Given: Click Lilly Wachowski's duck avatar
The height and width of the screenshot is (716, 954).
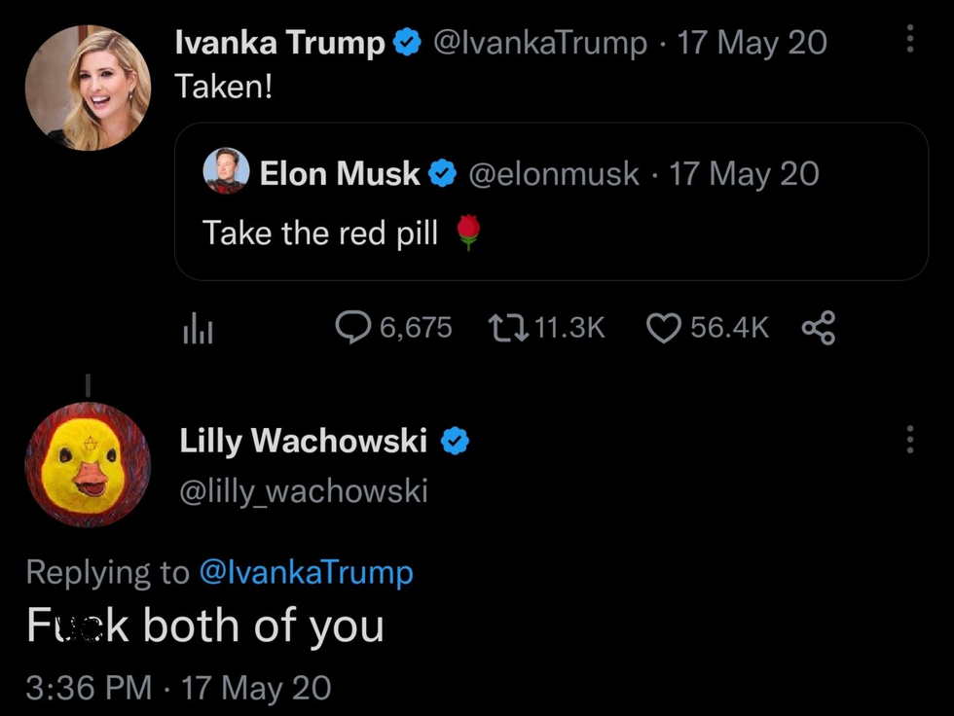Looking at the screenshot, I should pyautogui.click(x=88, y=465).
